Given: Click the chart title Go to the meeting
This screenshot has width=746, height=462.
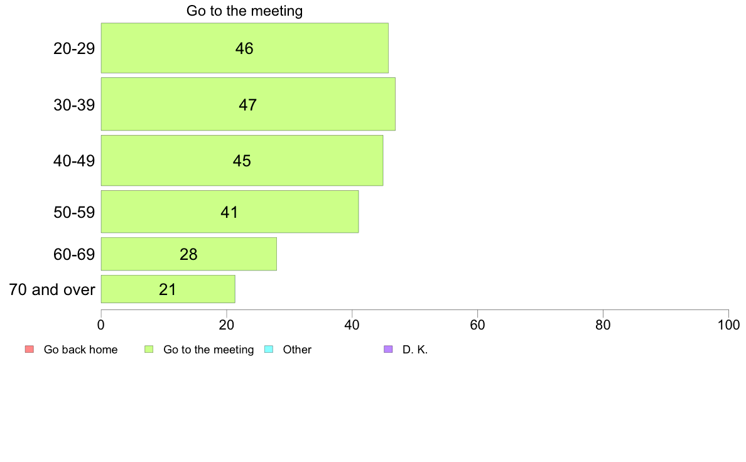Looking at the screenshot, I should coord(244,11).
